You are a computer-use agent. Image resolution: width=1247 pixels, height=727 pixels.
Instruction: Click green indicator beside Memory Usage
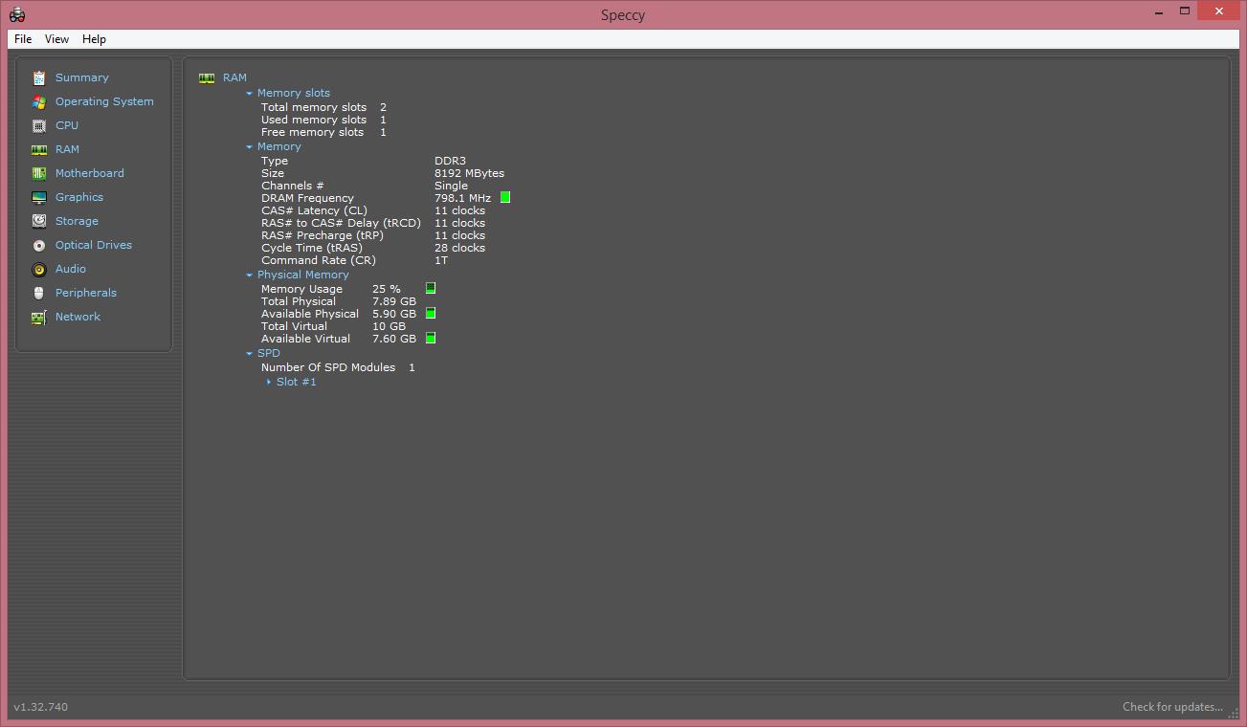[x=431, y=288]
